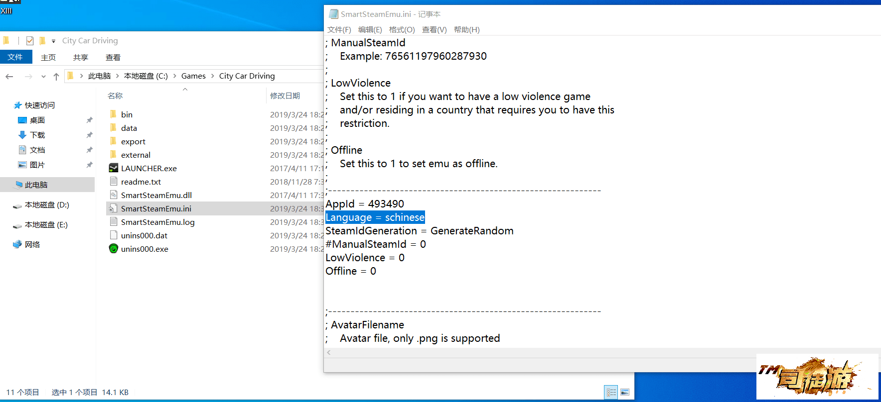
Task: Open Notepad 帮助(H) menu
Action: click(467, 30)
